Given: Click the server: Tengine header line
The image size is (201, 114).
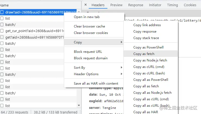Looking at the screenshot, I should (x=103, y=108).
